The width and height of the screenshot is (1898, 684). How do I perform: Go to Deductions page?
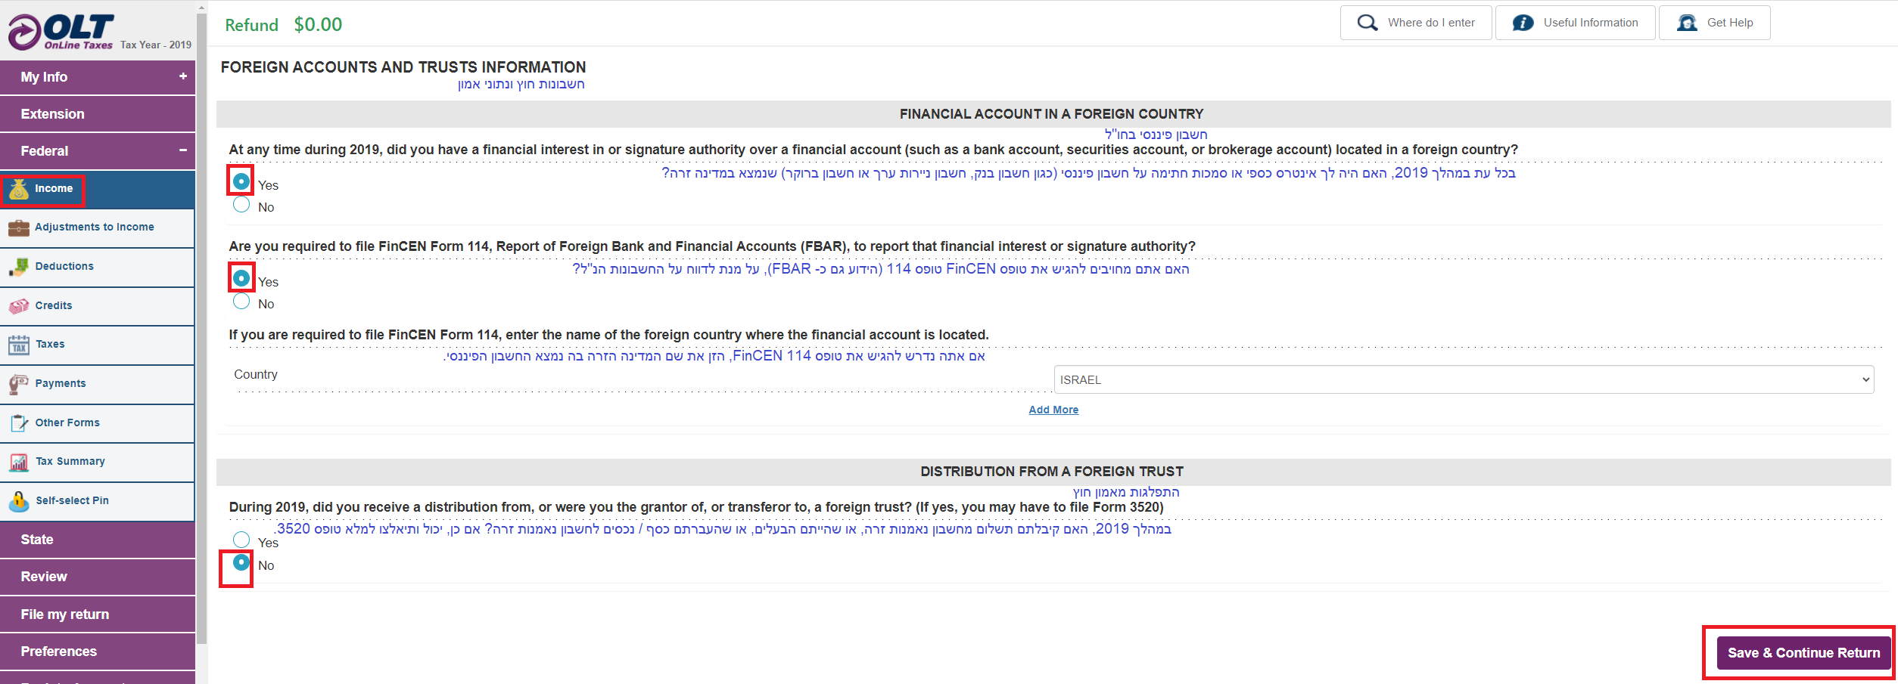(x=98, y=267)
